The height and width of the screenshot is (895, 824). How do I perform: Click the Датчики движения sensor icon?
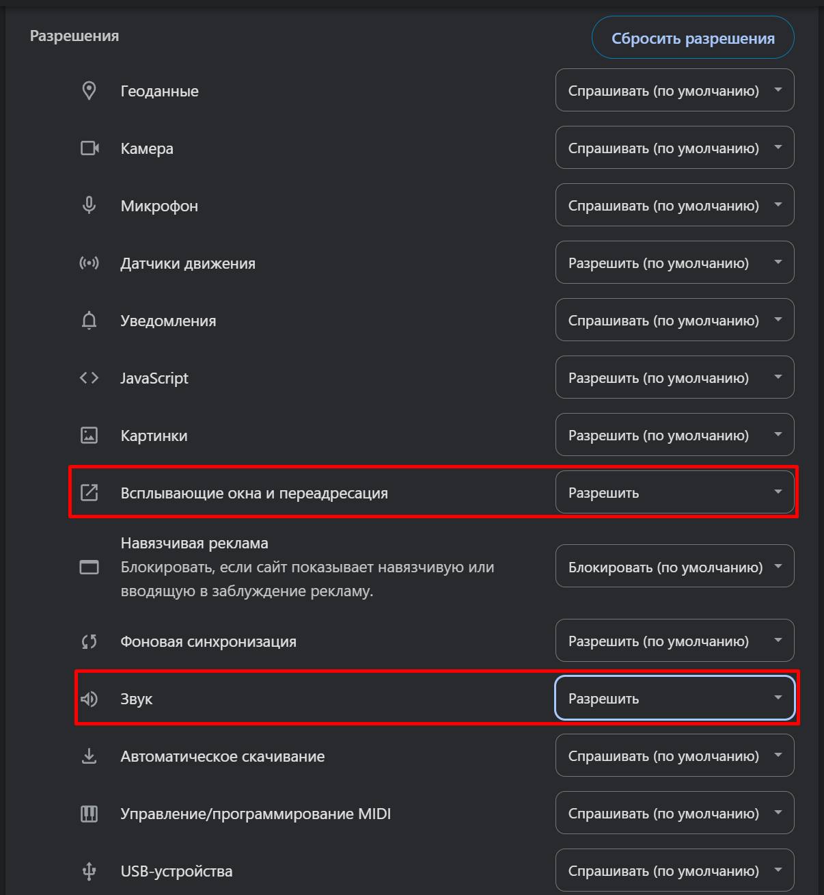coord(89,263)
